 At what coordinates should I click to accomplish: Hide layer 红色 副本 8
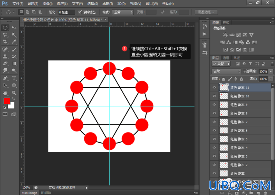coord(214,113)
